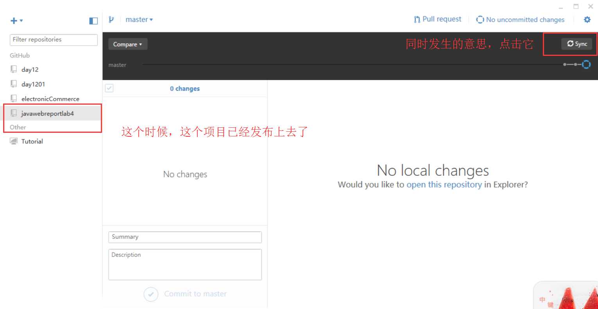
Task: Click the first small commit dot on timeline
Action: 565,64
